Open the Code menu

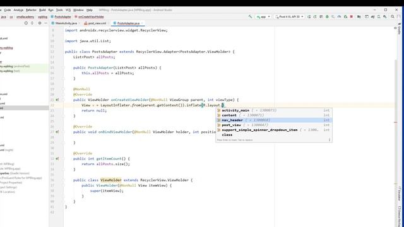pyautogui.click(x=8, y=10)
